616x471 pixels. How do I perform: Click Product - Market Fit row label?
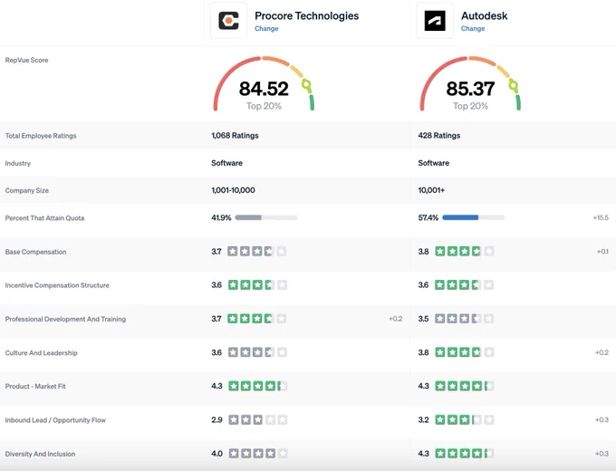tap(35, 387)
